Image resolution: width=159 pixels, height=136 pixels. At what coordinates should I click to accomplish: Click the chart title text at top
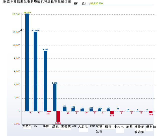[36, 2]
